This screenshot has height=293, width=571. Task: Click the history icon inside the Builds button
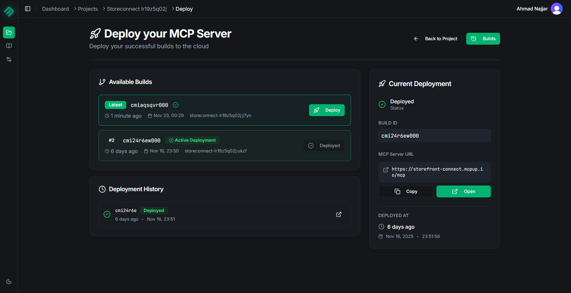click(474, 38)
